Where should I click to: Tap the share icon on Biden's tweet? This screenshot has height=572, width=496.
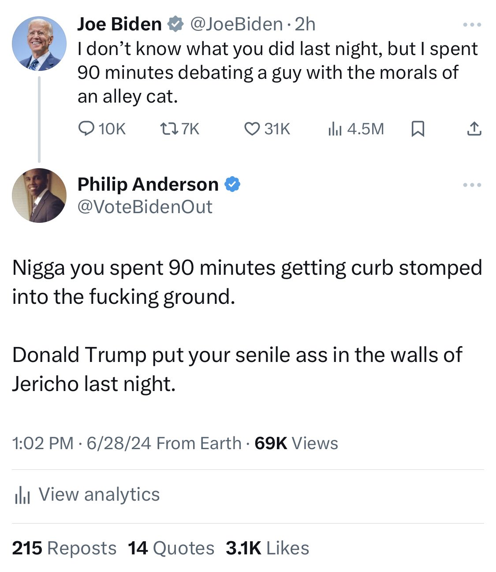click(474, 129)
